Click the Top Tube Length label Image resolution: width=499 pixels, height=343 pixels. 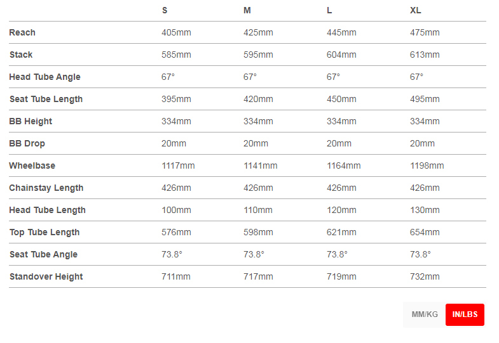[x=44, y=232]
